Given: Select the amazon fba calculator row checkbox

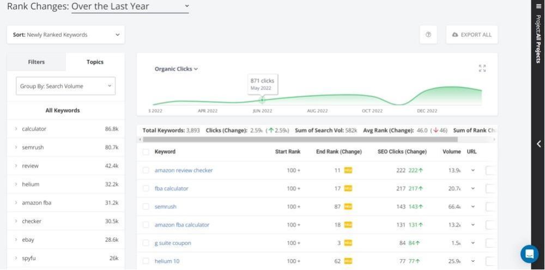Looking at the screenshot, I should pyautogui.click(x=146, y=225).
